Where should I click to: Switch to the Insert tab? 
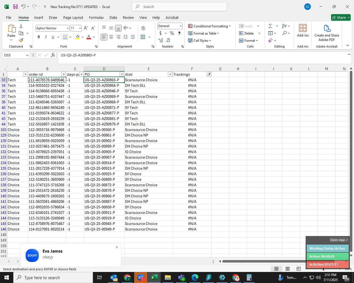pyautogui.click(x=39, y=17)
